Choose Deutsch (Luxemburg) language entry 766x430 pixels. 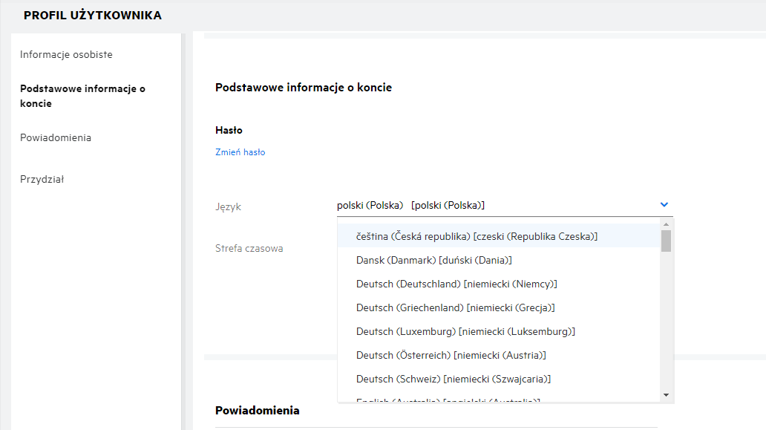465,331
